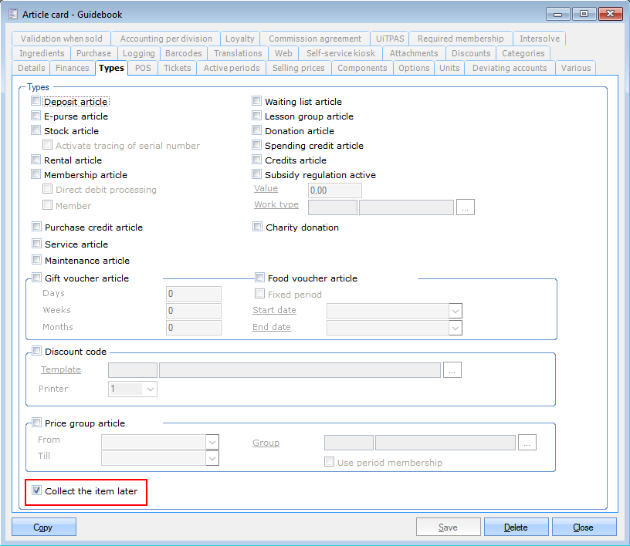Expand the Start date dropdown
The image size is (630, 546).
[x=455, y=311]
